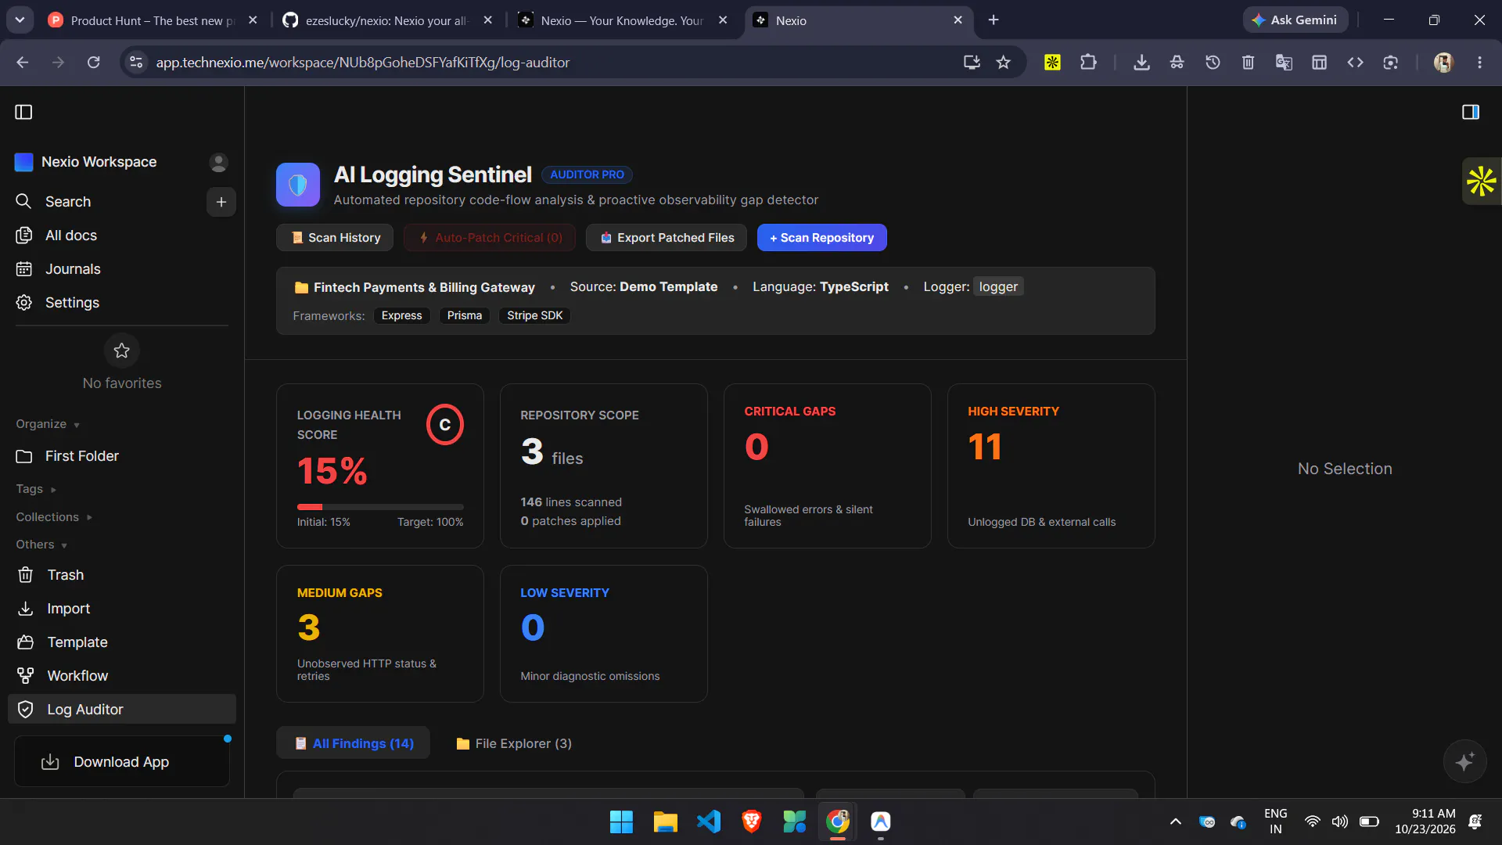Switch to File Explorer (3) tab
This screenshot has width=1502, height=845.
click(x=514, y=743)
